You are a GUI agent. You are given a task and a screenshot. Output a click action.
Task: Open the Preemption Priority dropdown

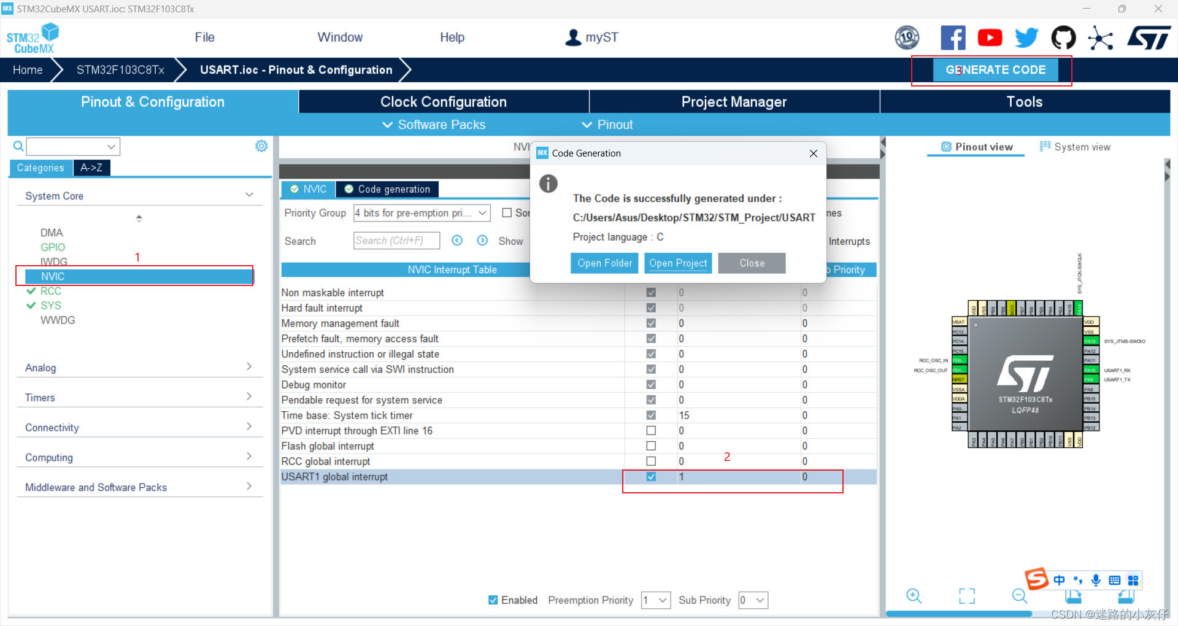[656, 600]
